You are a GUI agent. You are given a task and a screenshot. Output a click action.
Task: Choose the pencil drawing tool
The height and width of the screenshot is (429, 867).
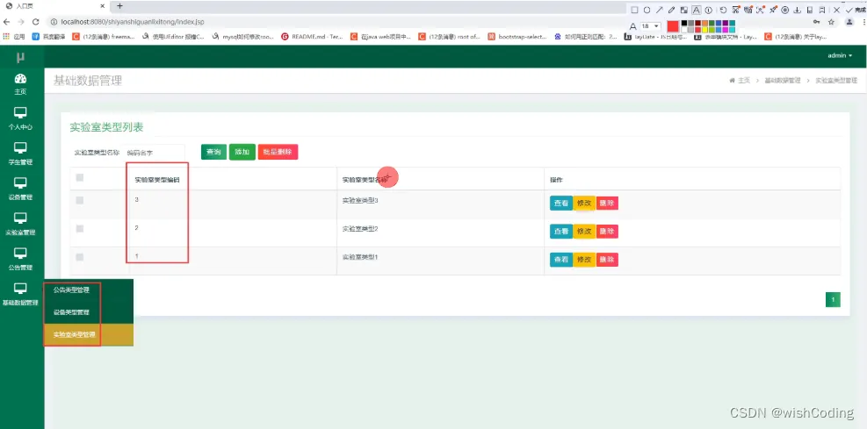pos(671,10)
